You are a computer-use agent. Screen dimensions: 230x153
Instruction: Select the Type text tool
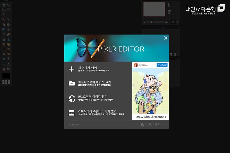[x=8, y=64]
